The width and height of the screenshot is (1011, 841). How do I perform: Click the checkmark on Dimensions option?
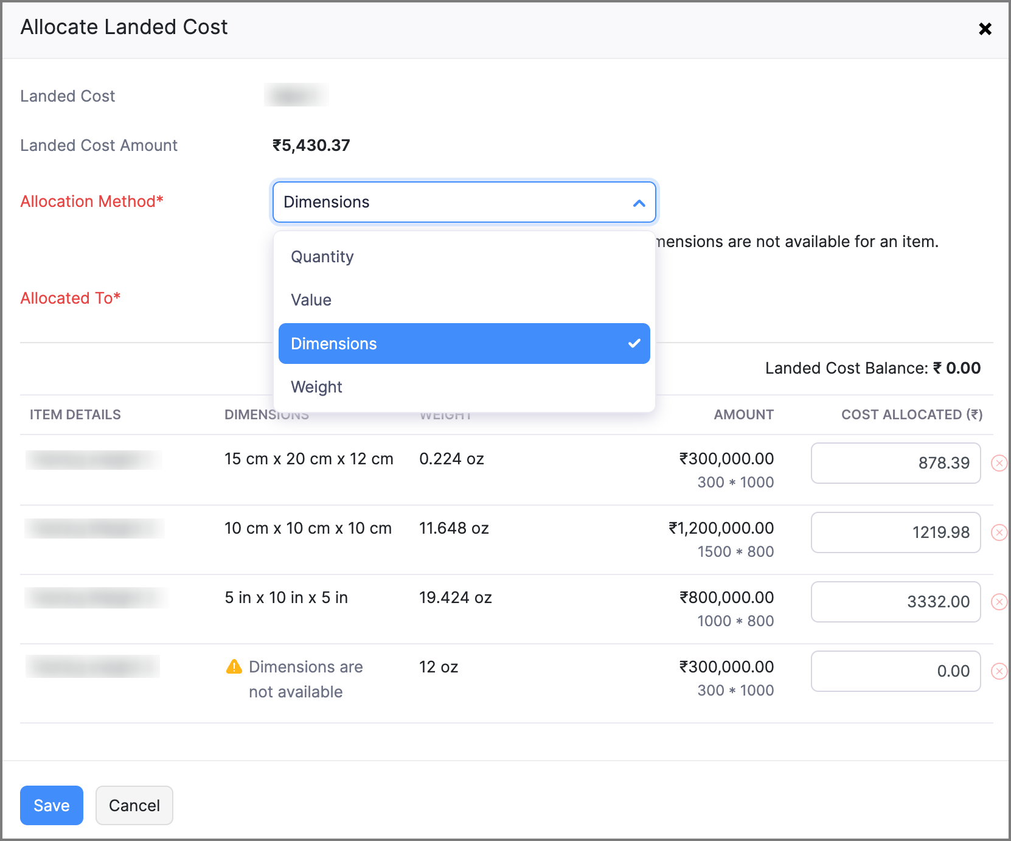click(x=634, y=344)
